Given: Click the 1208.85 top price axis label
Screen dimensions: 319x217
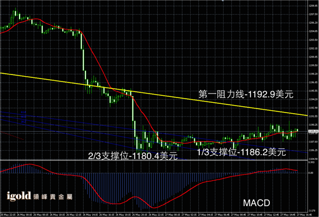Looking at the screenshot, I should (x=313, y=6).
